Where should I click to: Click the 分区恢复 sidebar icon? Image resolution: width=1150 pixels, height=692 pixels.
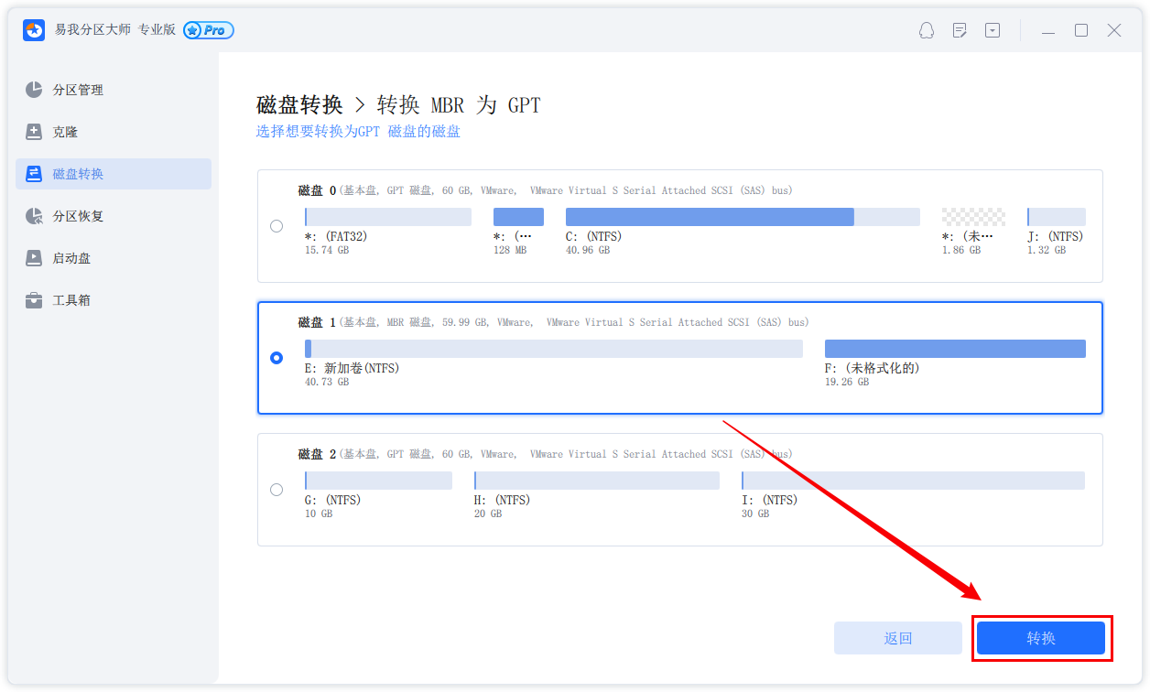tap(34, 216)
